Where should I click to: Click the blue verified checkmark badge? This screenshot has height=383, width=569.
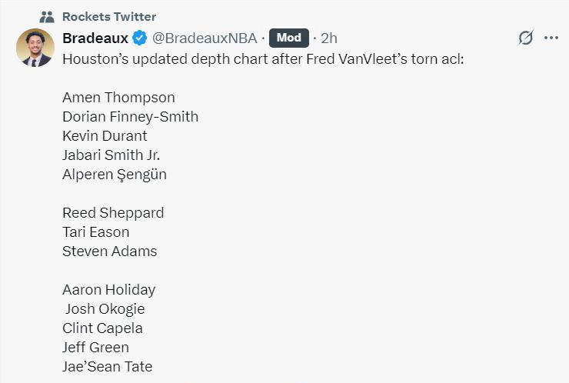point(139,38)
